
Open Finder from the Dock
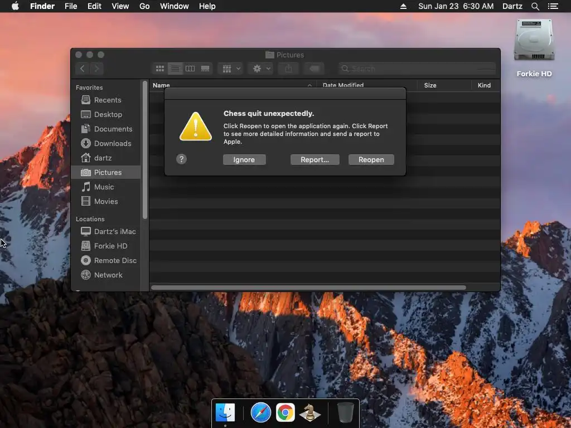(x=225, y=412)
